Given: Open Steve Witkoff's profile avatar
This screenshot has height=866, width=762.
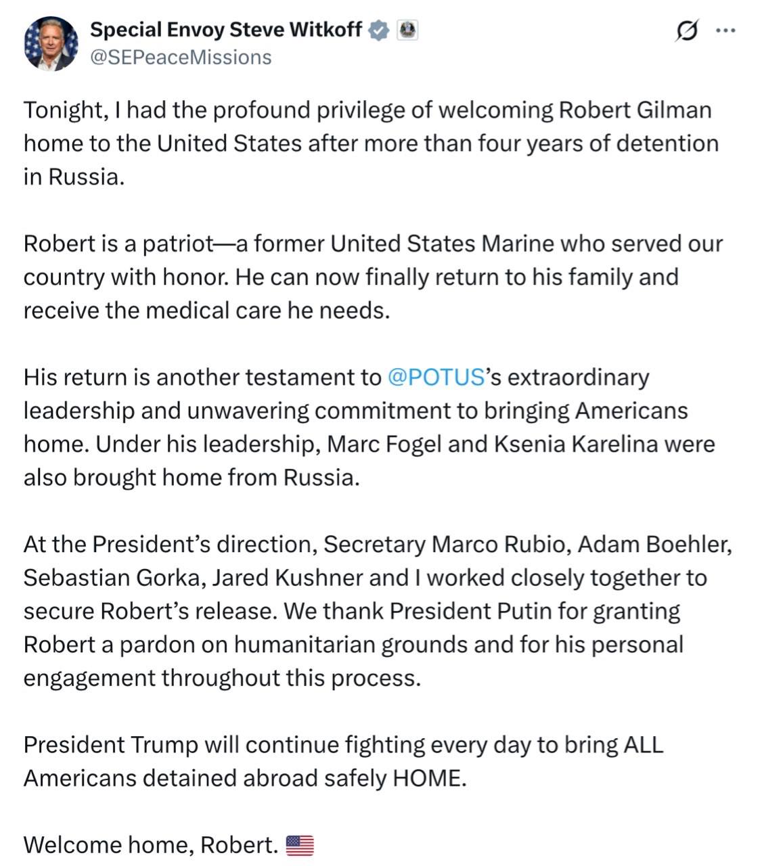Looking at the screenshot, I should click(x=51, y=44).
